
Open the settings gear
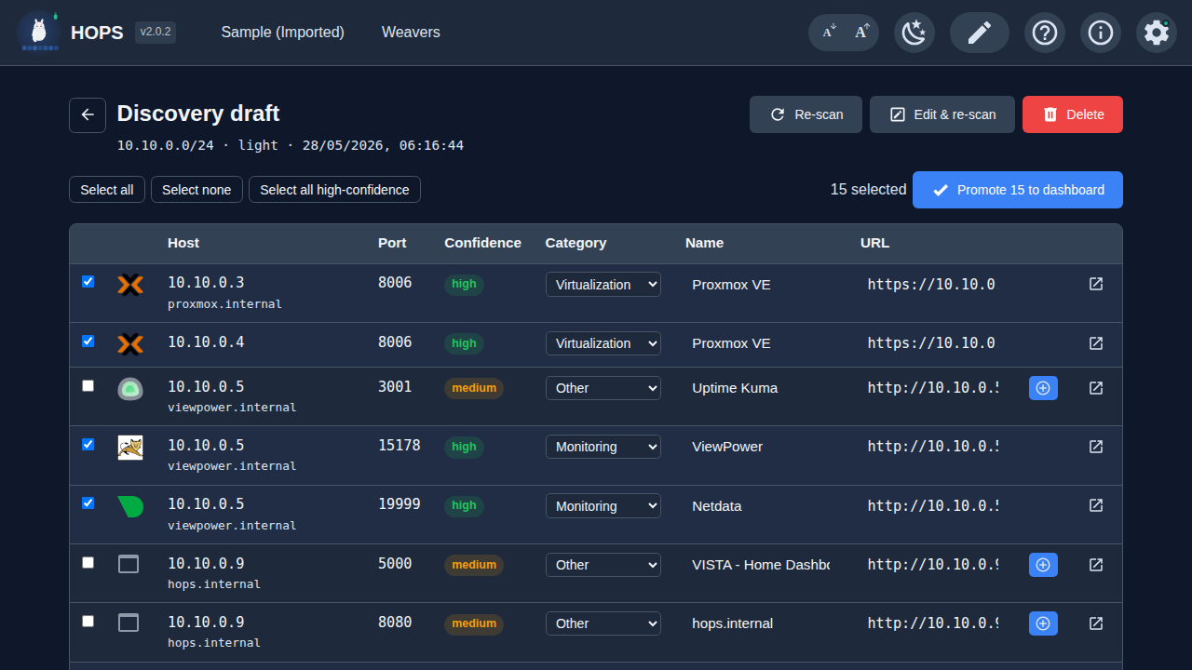pyautogui.click(x=1157, y=33)
